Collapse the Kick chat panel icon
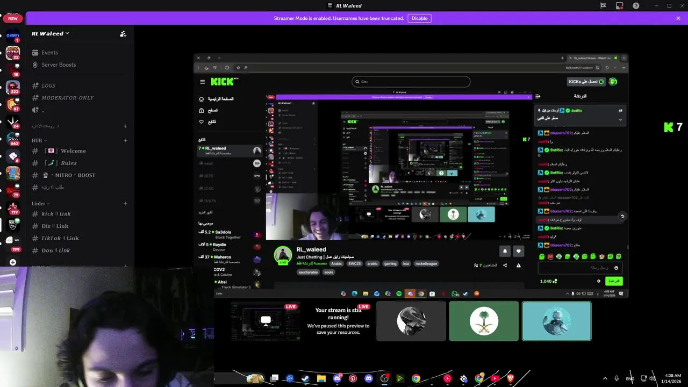Viewport: 688px width, 387px height. tap(537, 96)
